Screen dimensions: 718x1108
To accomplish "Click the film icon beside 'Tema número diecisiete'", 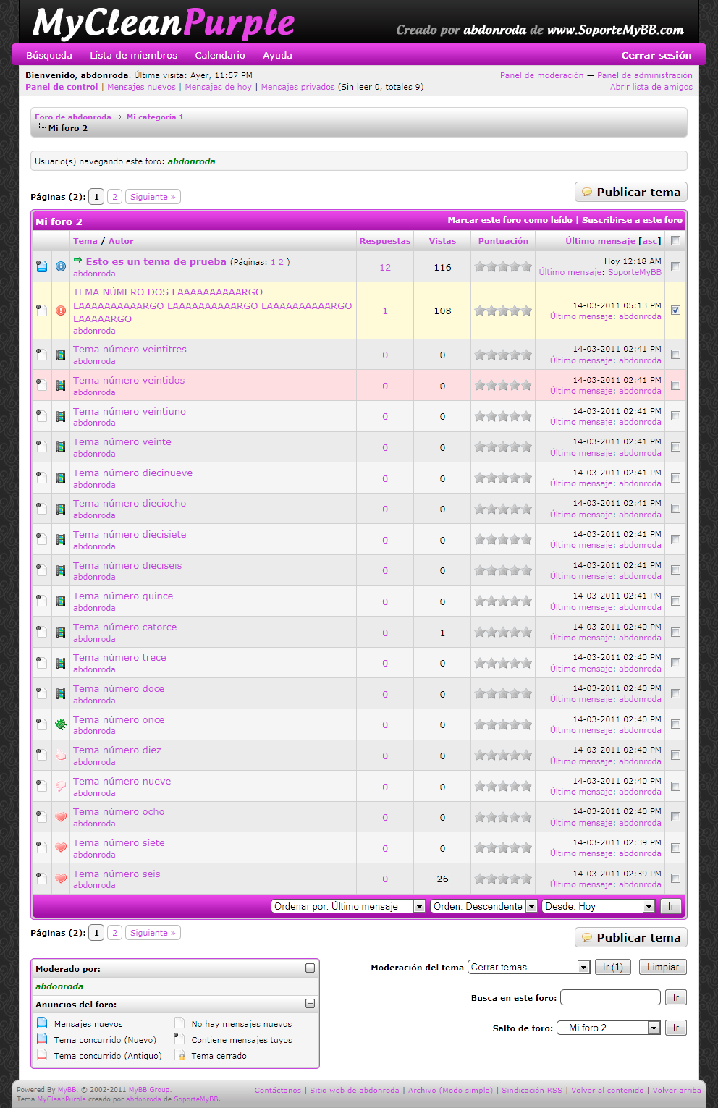I will tap(61, 540).
